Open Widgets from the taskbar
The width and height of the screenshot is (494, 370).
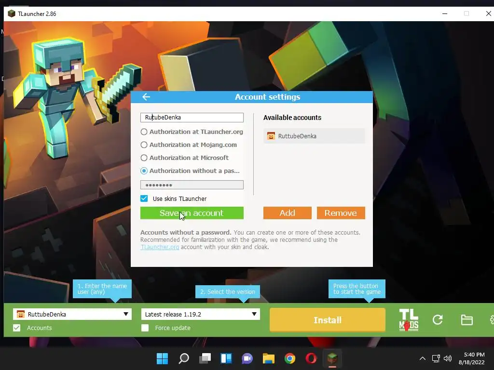click(x=226, y=358)
